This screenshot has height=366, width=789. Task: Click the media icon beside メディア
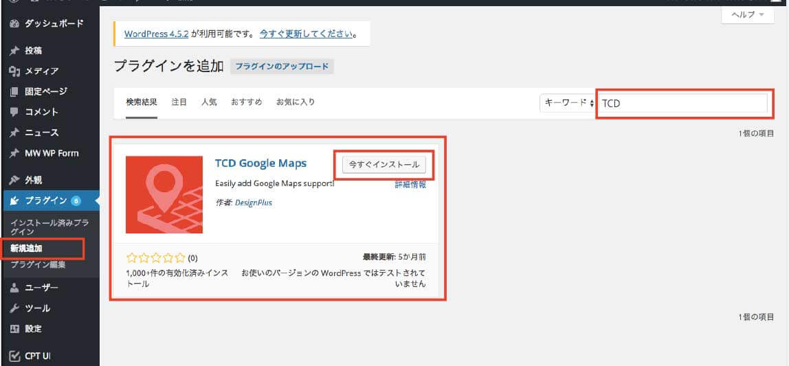[14, 71]
